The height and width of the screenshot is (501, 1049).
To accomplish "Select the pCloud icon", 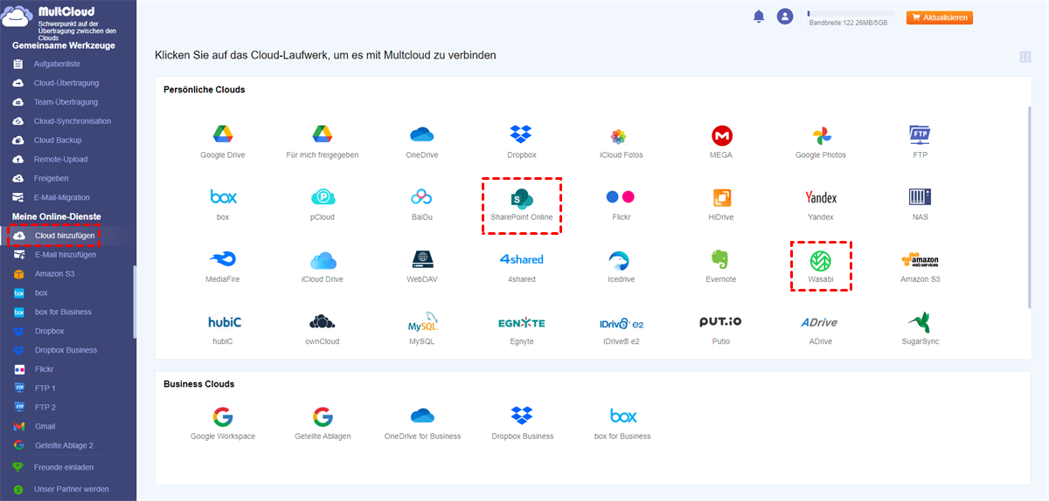I will click(323, 204).
